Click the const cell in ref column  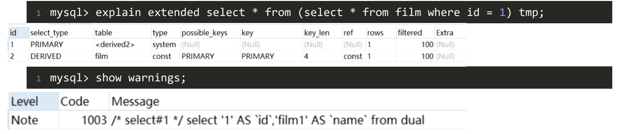353,56
